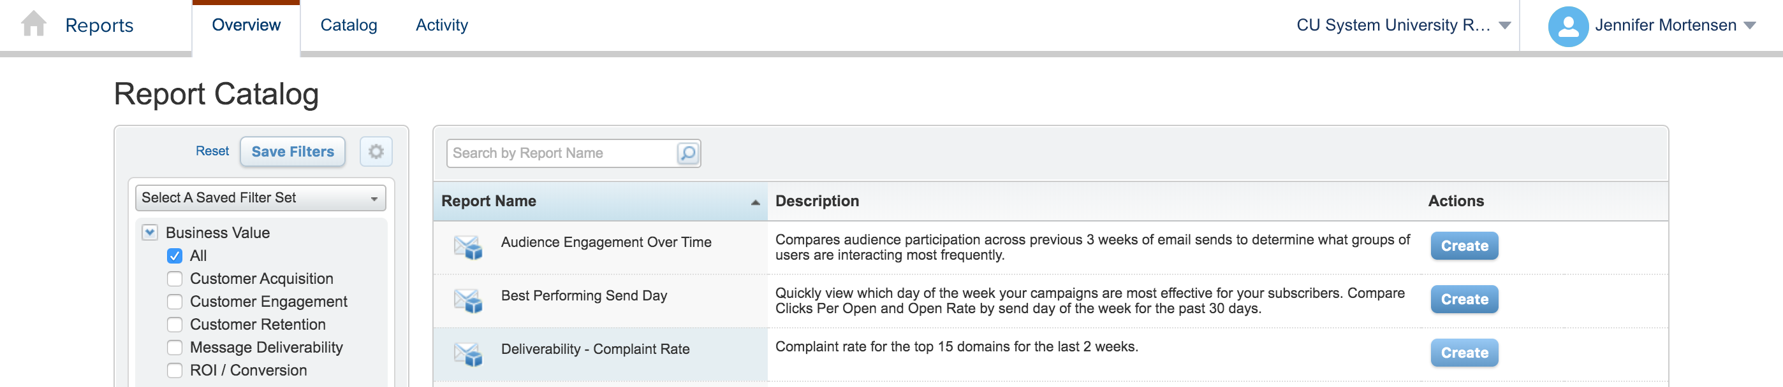Sort by the Report Name sort arrow
The width and height of the screenshot is (1783, 387).
(x=755, y=202)
